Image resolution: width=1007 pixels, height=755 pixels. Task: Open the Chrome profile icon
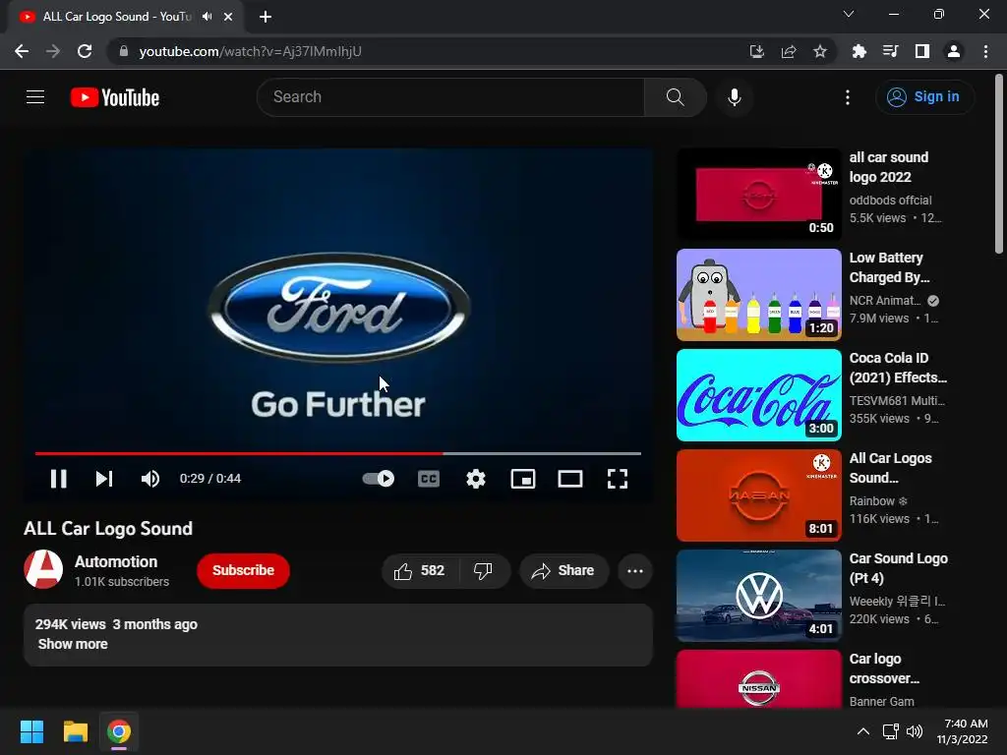tap(954, 51)
